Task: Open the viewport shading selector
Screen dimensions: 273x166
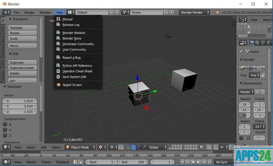Action: point(102,147)
